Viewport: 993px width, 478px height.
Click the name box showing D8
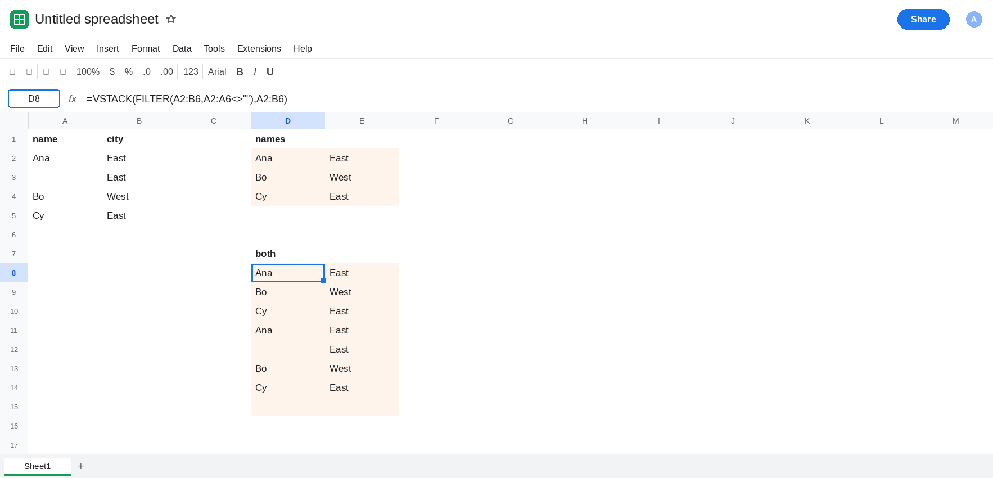coord(34,98)
